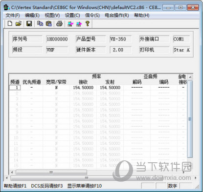Select channel 1 cell in the table

[15, 88]
